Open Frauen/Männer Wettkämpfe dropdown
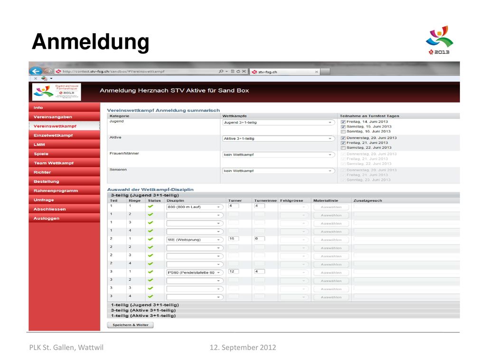The image size is (486, 364). pyautogui.click(x=278, y=155)
